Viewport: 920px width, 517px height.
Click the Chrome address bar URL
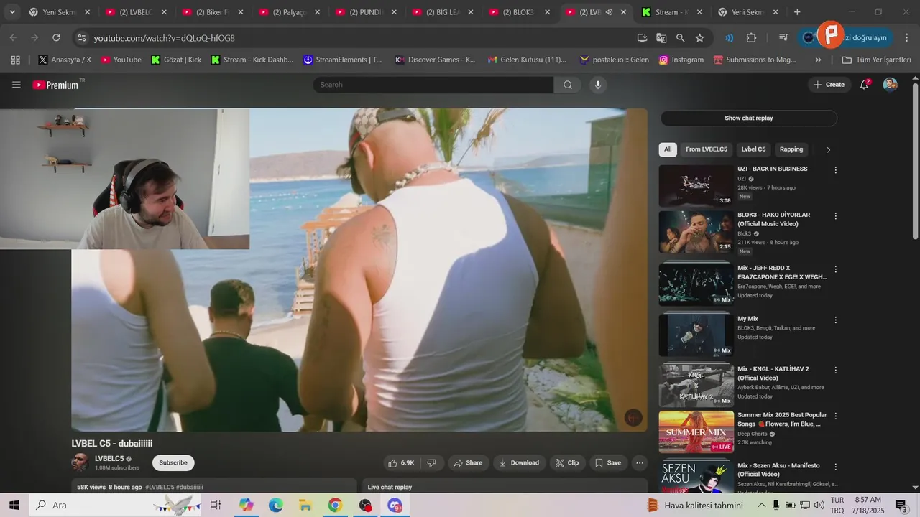pos(165,38)
